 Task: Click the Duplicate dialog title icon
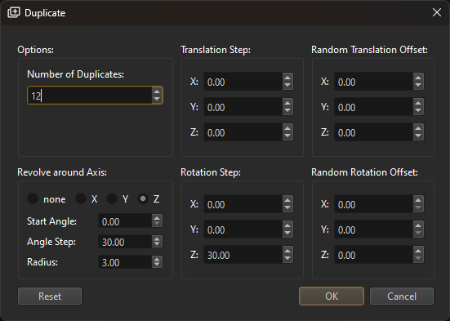coord(14,12)
